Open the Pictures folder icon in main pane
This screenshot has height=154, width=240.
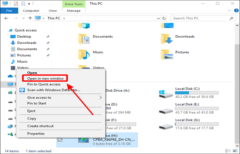[167, 55]
